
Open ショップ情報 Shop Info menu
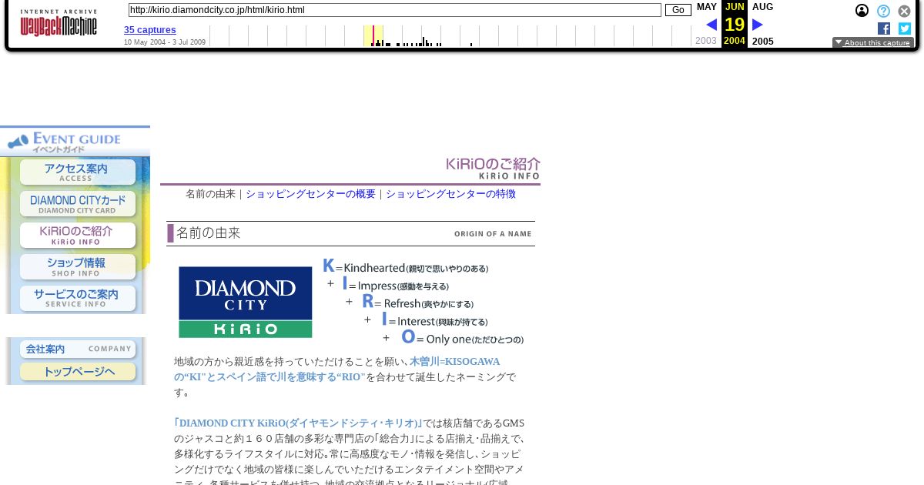pos(78,267)
